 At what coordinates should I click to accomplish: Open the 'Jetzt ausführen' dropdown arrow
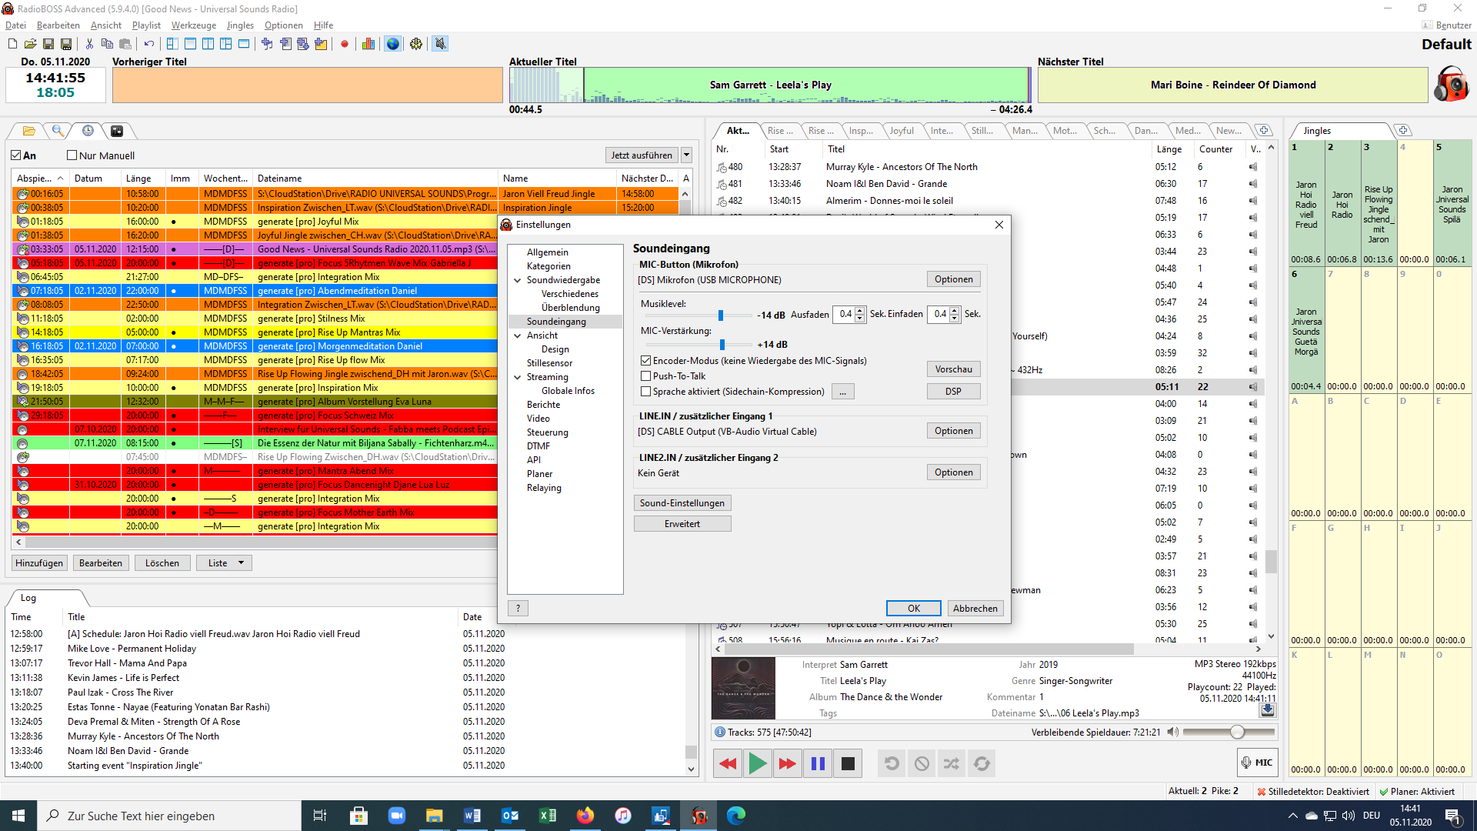coord(686,155)
